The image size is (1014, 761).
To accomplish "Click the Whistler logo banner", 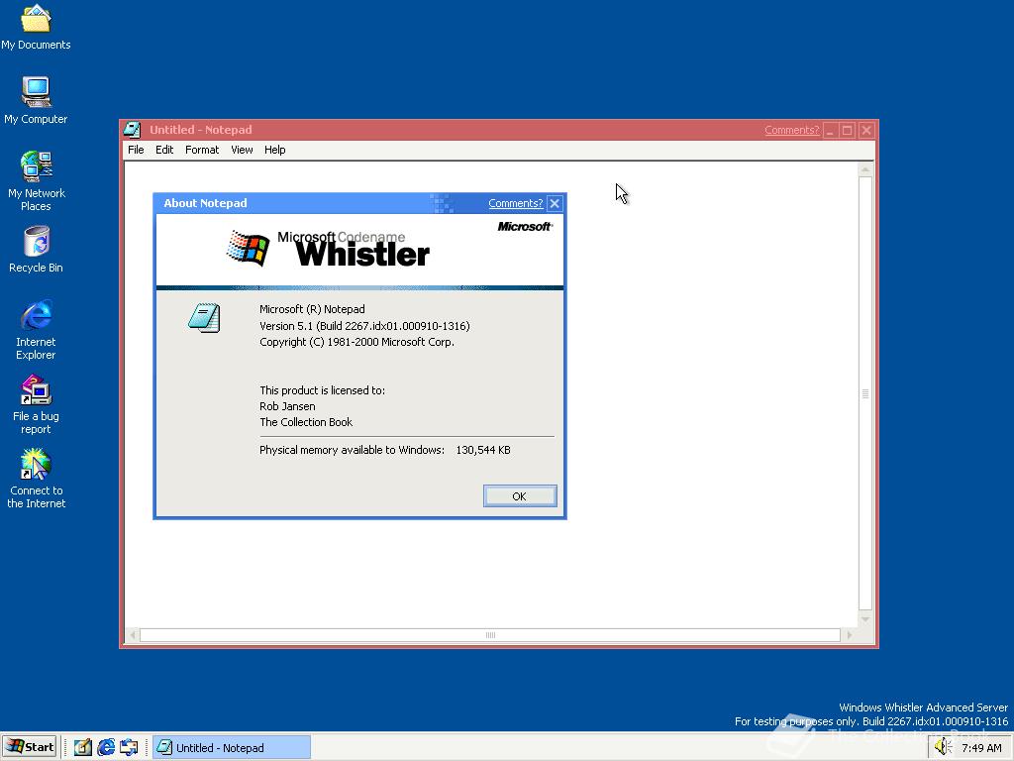I will (x=359, y=251).
